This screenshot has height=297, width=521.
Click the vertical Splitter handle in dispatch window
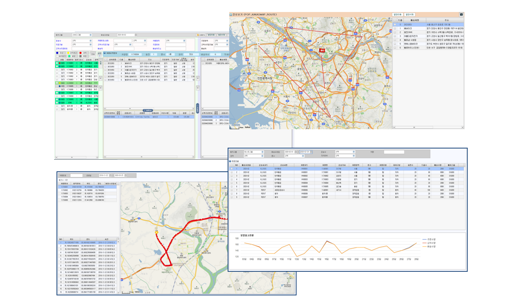click(198, 108)
